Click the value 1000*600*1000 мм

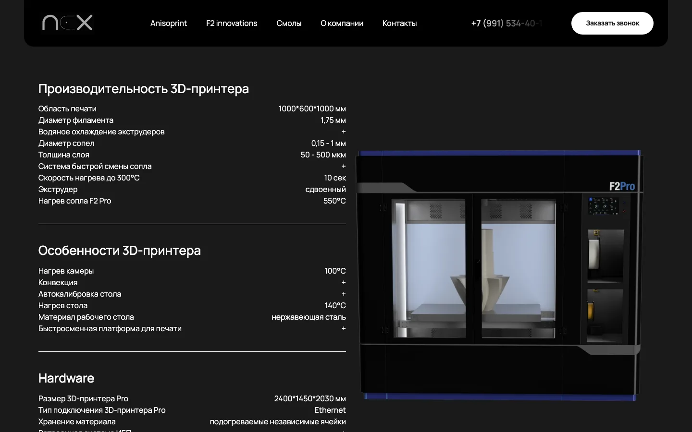[x=312, y=108]
